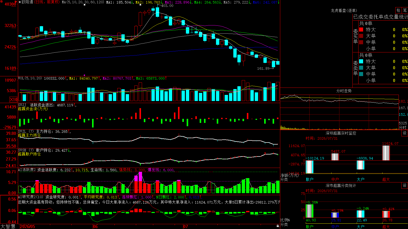Viewport: 408px width, 229px height.
Task: Click the -10124.19 value for 散户
Action: tap(315, 158)
